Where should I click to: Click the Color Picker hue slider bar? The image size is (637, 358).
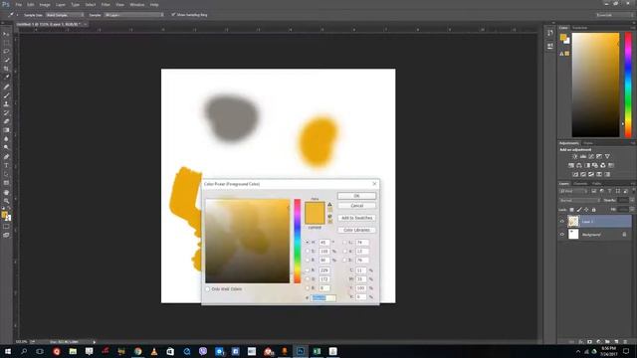[298, 241]
